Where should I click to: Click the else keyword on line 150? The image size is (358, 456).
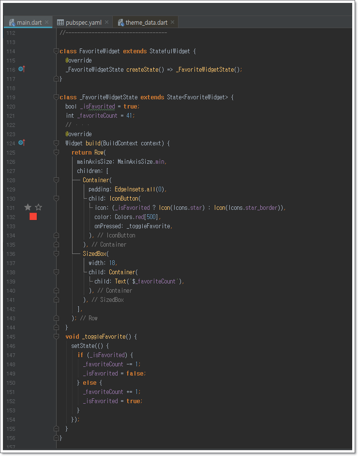(x=89, y=383)
